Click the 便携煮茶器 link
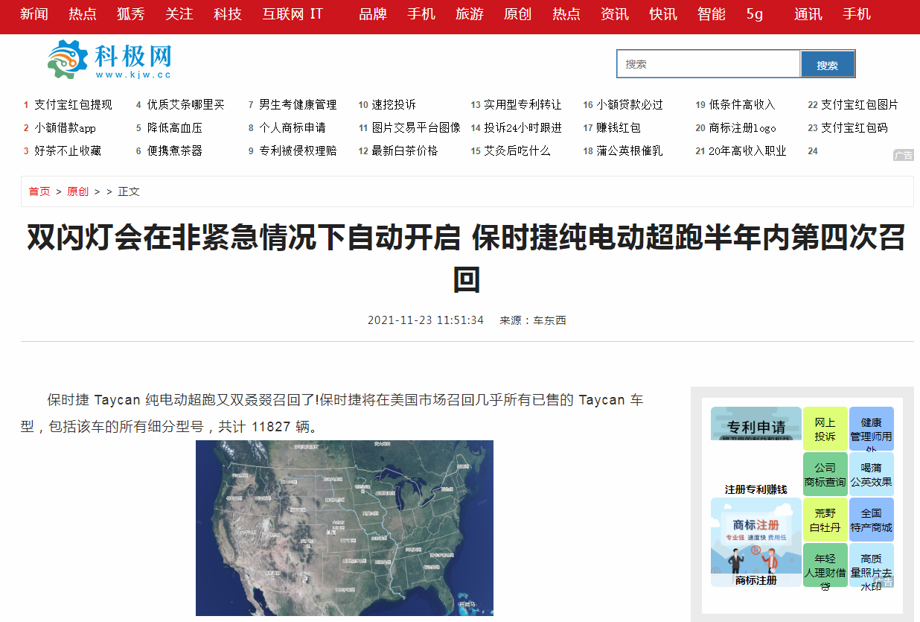 click(174, 151)
